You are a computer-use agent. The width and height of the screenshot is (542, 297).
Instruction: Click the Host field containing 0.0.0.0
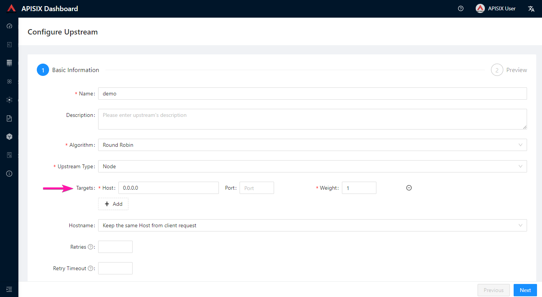169,188
